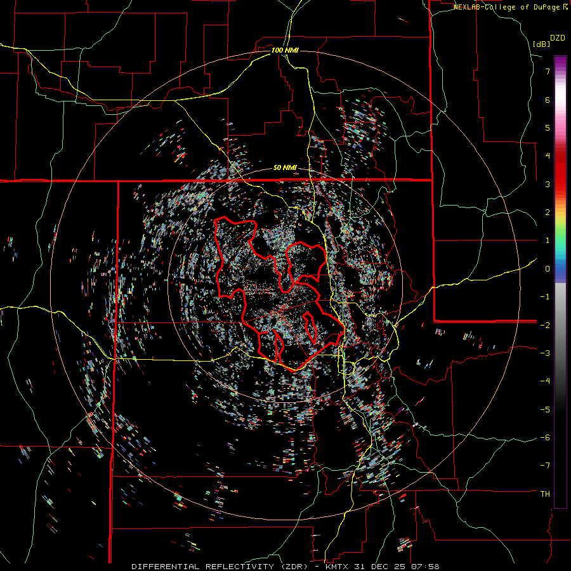
Task: Click the 4 dB tick on color scale
Action: [548, 156]
